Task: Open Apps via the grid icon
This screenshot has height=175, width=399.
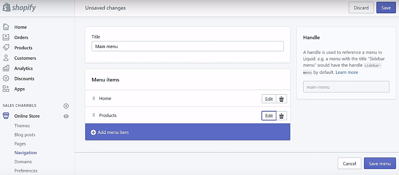Action: point(6,89)
